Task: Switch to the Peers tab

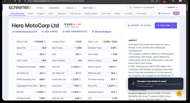Action: [51, 13]
